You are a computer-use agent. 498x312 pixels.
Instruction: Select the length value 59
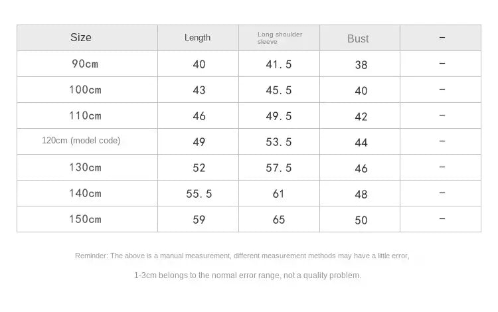(x=199, y=219)
